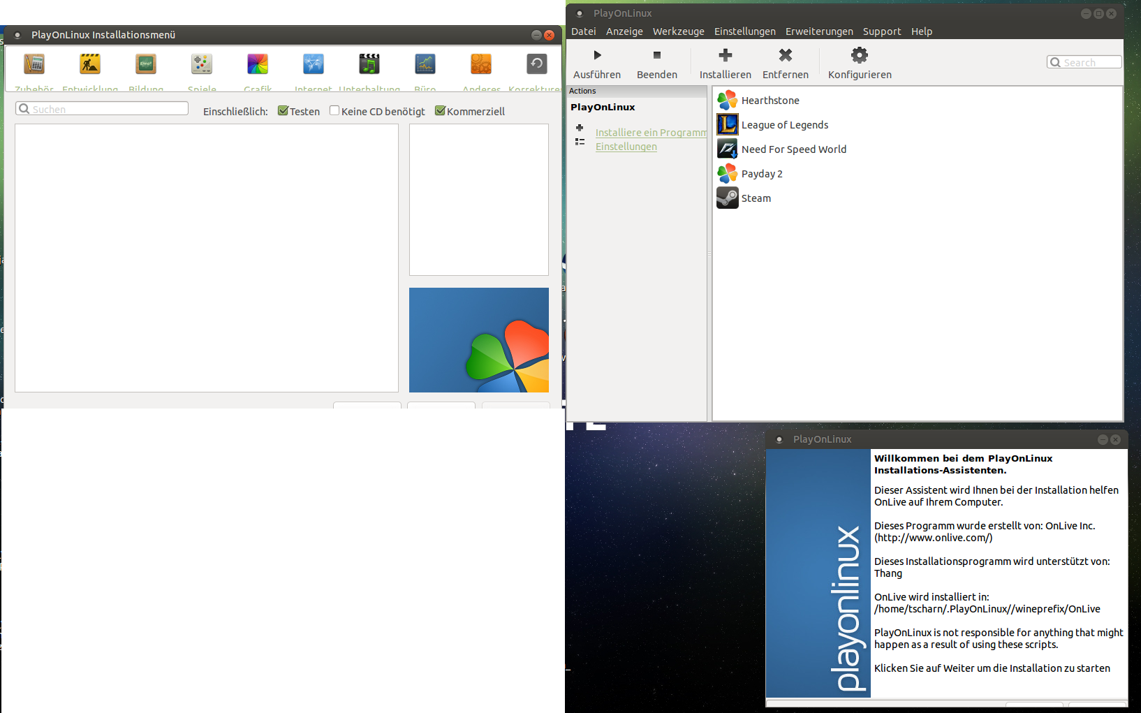This screenshot has height=713, width=1141.
Task: Click the Entfernen X icon
Action: (x=785, y=55)
